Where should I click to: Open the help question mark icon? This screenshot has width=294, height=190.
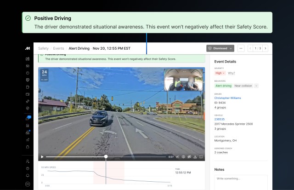[x=28, y=168]
